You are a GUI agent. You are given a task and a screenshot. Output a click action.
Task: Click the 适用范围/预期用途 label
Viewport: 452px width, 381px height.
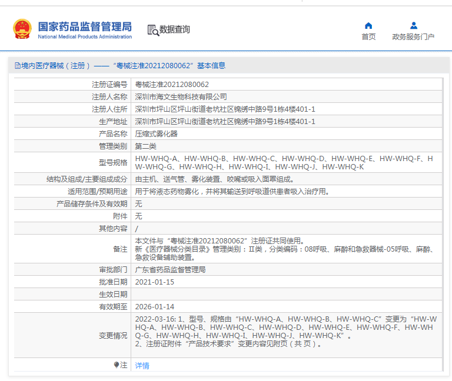(x=98, y=192)
